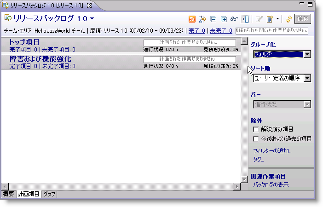
Task: Collapse all groups with the minus icon
Action: [x=213, y=19]
